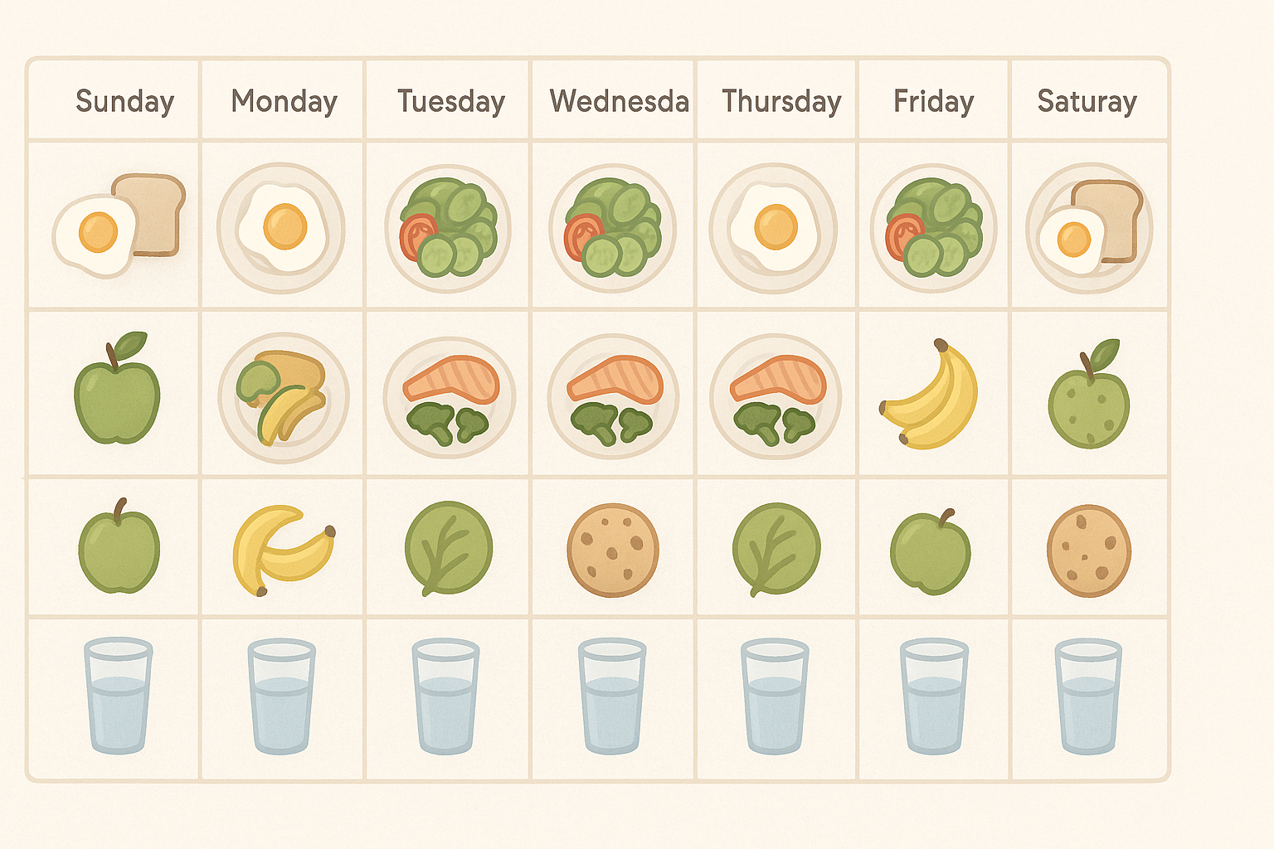
Task: Choose the Saturday column header
Action: tap(1087, 101)
